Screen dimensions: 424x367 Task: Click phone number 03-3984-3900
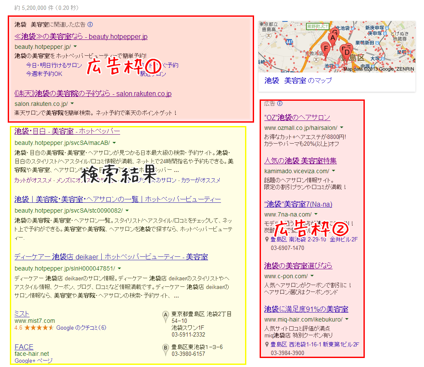coord(288,353)
